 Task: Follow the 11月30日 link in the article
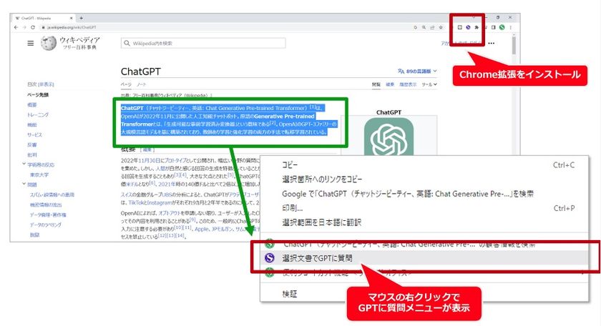(x=148, y=161)
